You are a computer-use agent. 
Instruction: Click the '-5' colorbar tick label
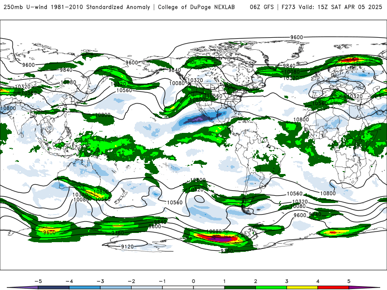(x=38, y=281)
